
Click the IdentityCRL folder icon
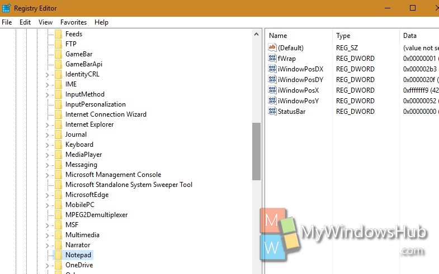tap(58, 74)
